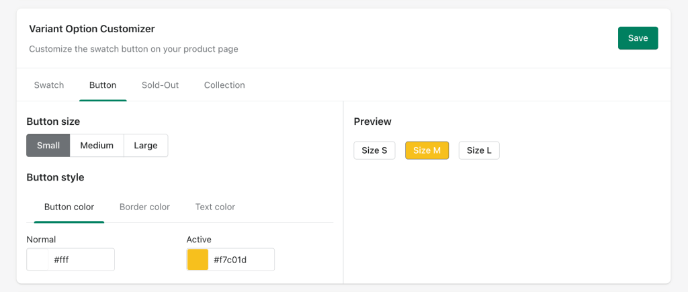Screen dimensions: 688x292
Task: Select the highlighted Size M preview button
Action: (x=427, y=150)
